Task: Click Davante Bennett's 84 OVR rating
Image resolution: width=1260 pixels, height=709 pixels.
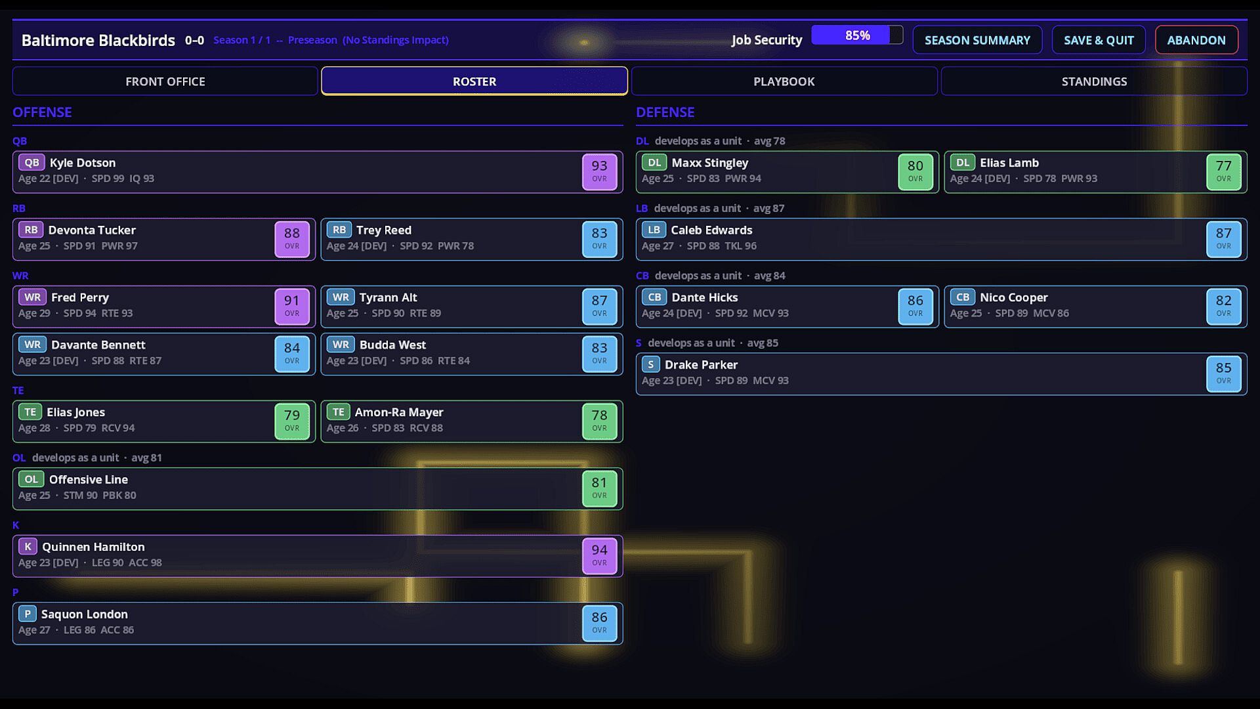Action: (292, 354)
